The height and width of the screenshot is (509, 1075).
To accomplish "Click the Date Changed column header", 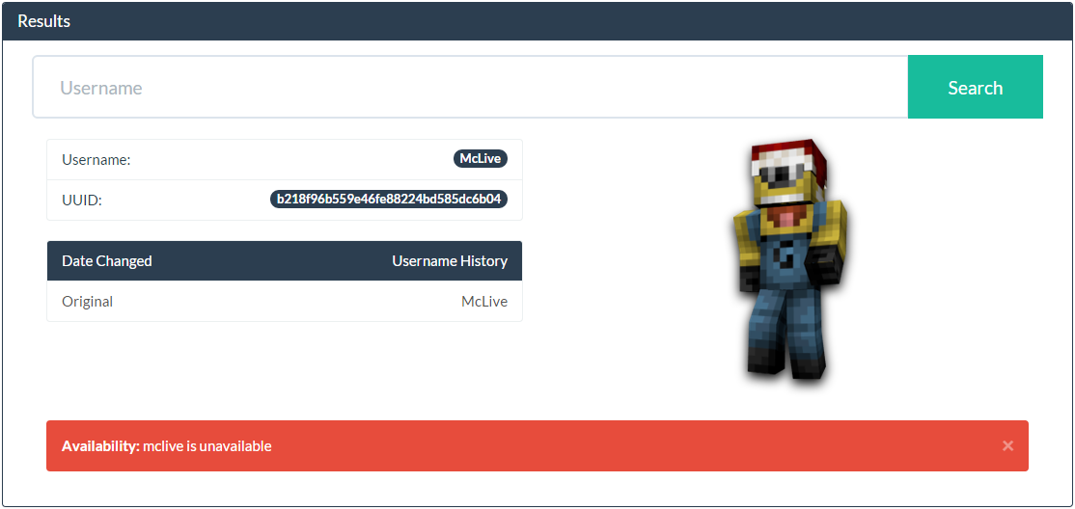I will (107, 261).
